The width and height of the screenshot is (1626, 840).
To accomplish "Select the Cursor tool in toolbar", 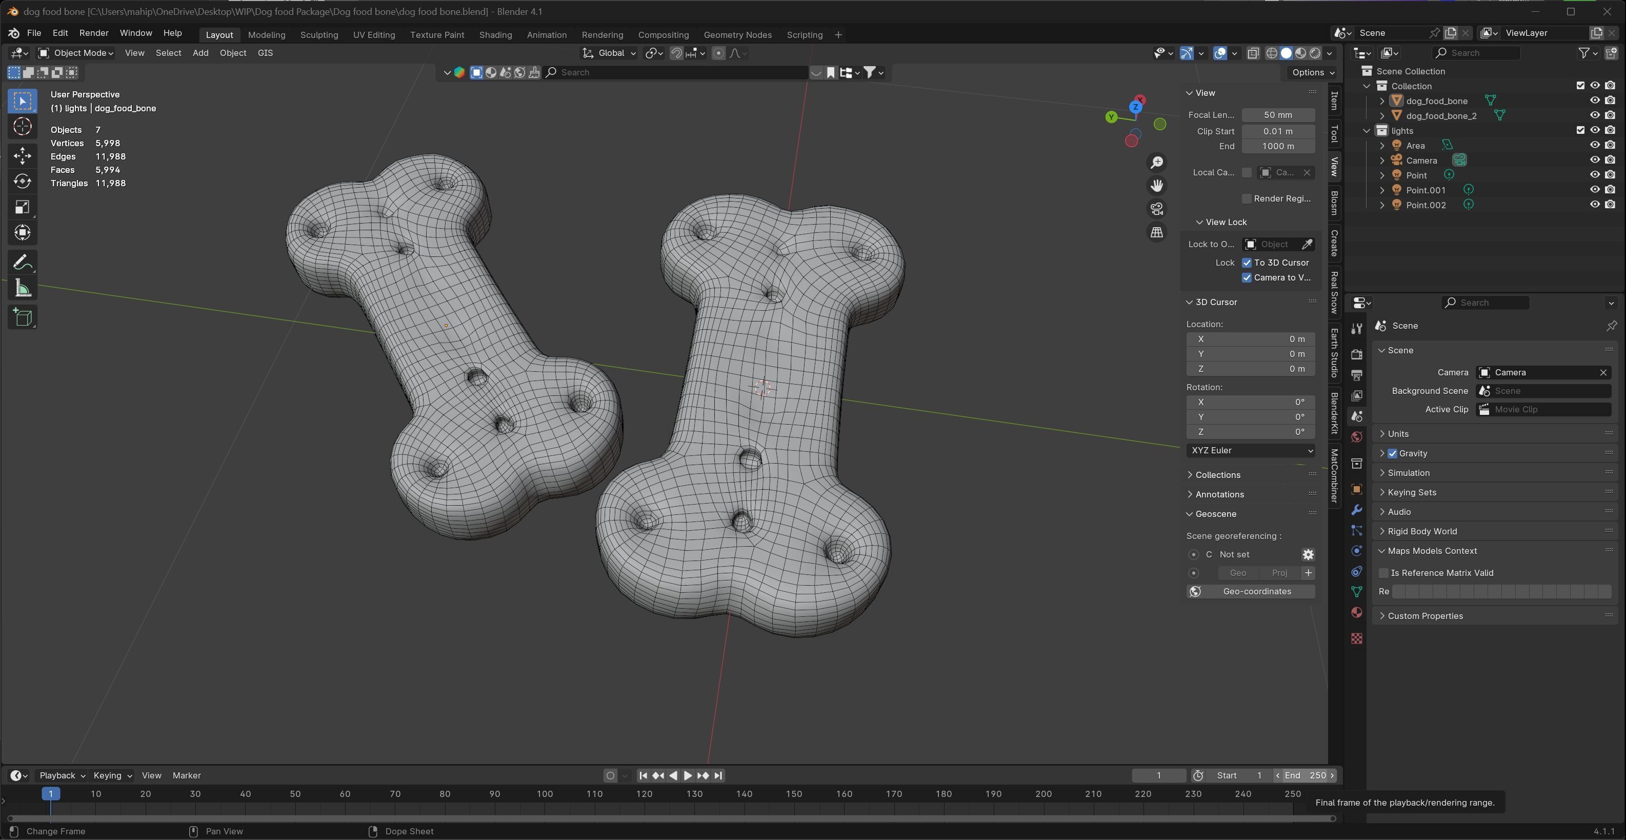I will coord(23,127).
